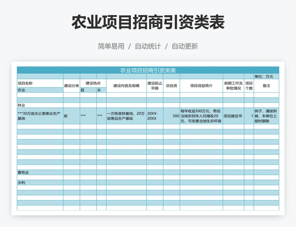Select the cell 一万株苗林基地，20万亩果品生产基础
Image resolution: width=296 pixels, height=227 pixels.
point(126,116)
